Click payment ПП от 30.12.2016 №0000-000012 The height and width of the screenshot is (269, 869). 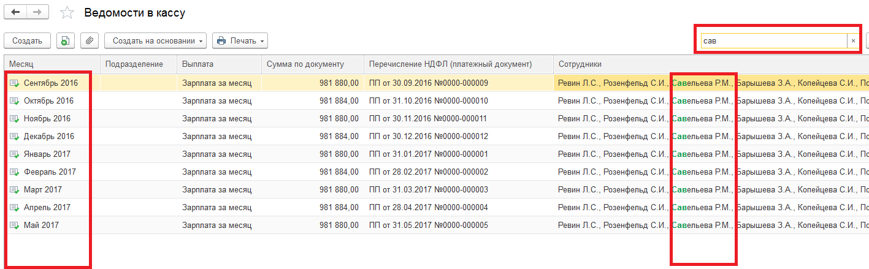pos(428,136)
